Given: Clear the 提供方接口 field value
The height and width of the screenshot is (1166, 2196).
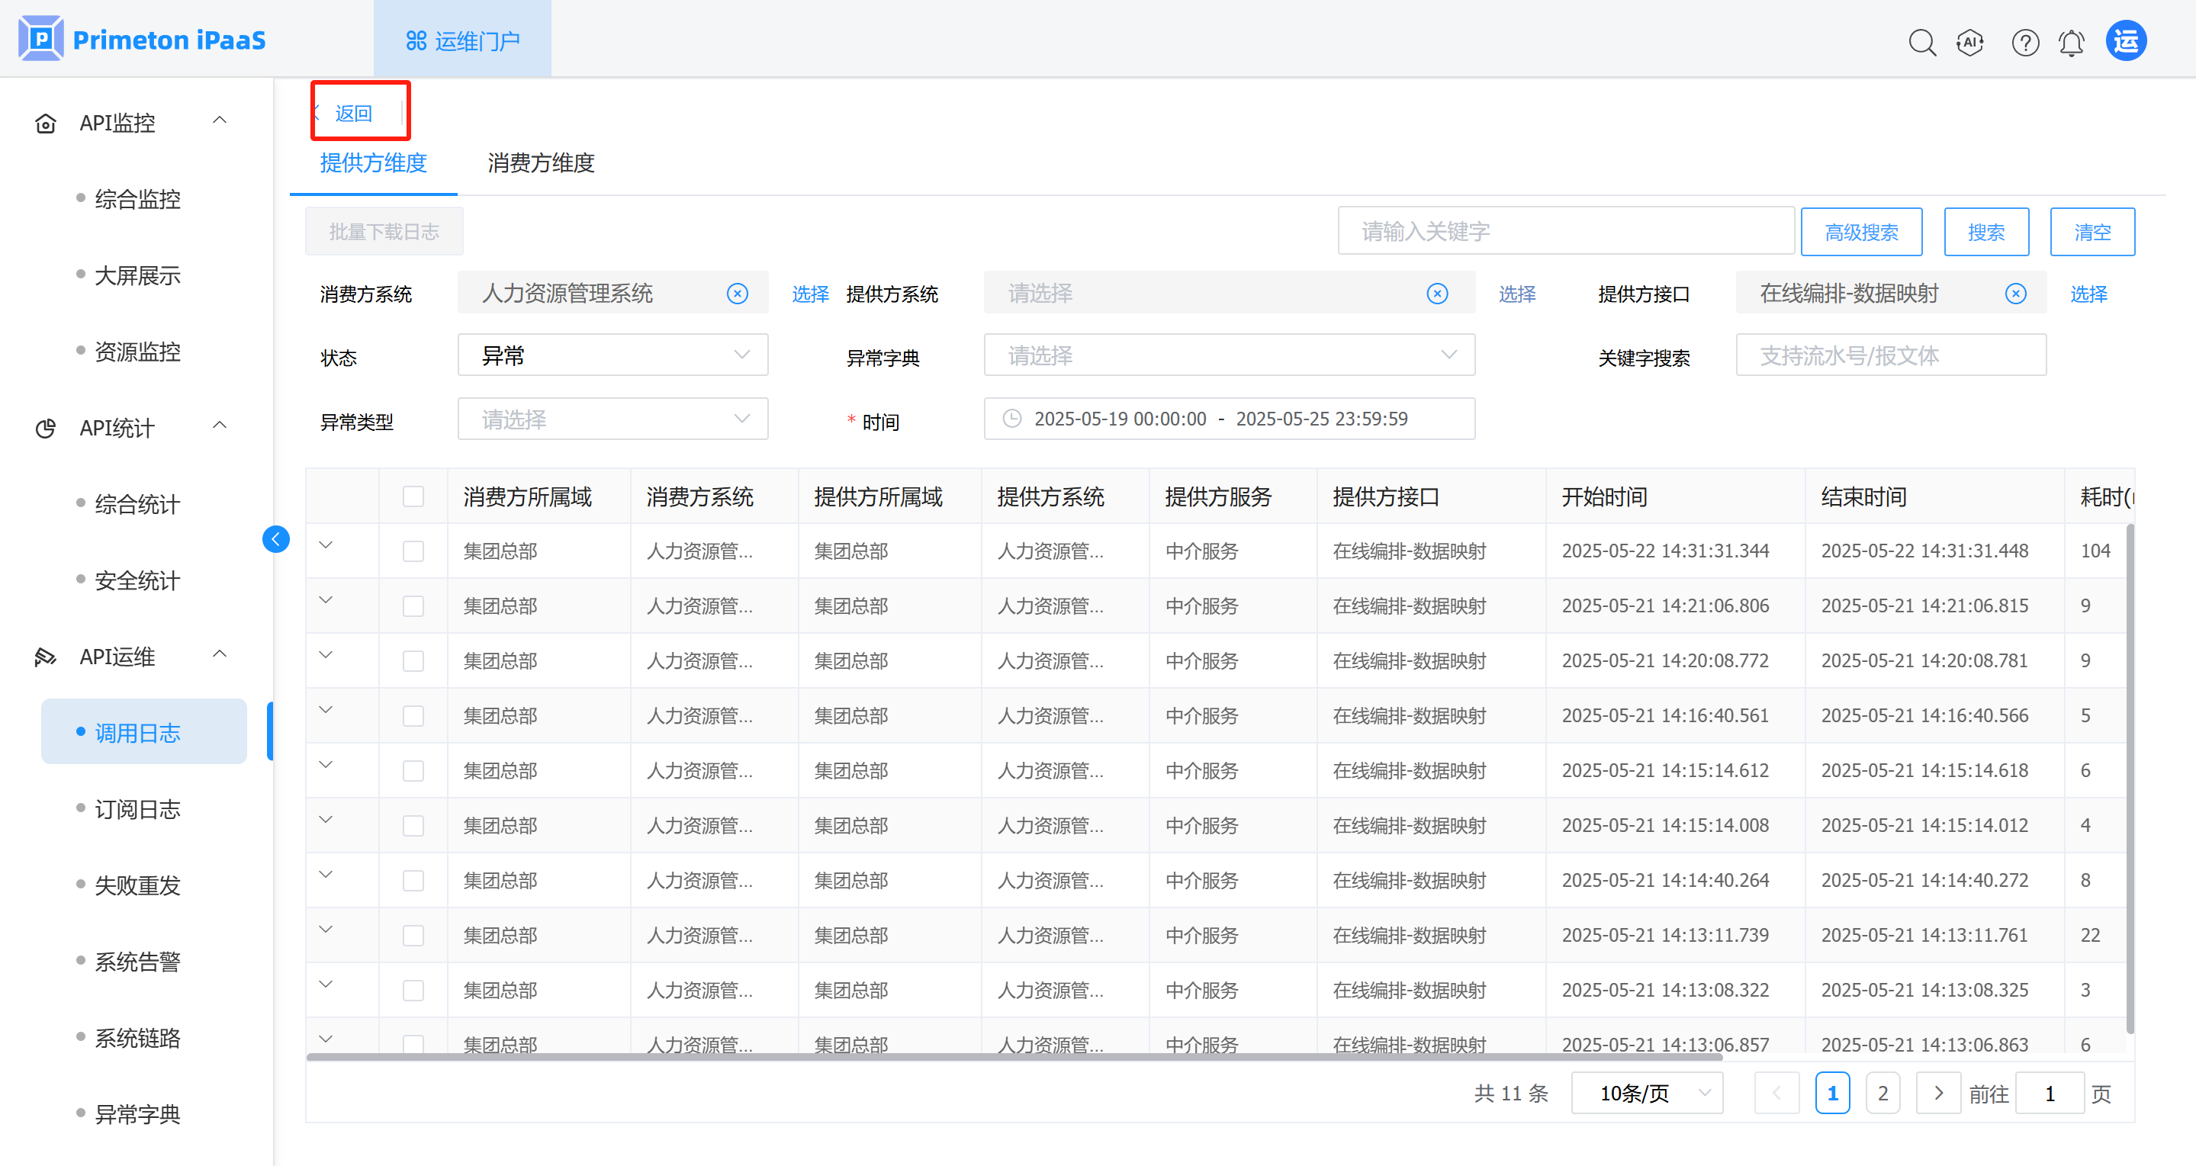Looking at the screenshot, I should pyautogui.click(x=2015, y=293).
